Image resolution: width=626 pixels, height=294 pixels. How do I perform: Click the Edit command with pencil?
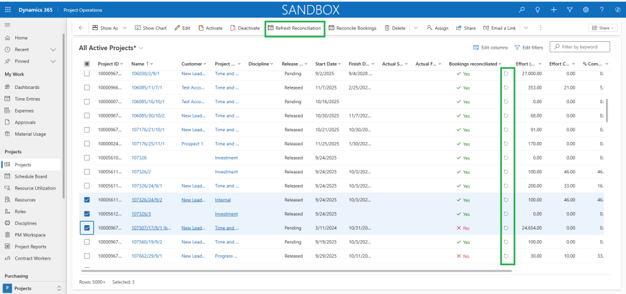(x=182, y=28)
